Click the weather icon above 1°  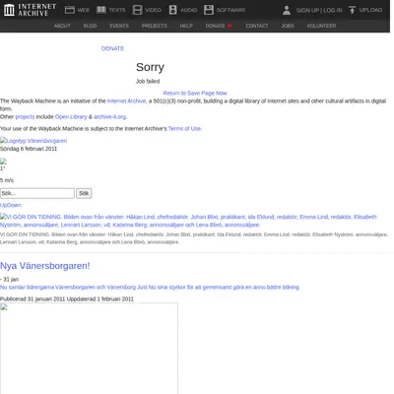click(3, 162)
